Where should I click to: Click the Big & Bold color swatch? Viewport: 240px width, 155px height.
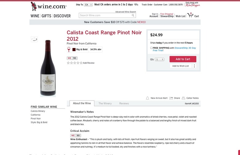coord(74,49)
